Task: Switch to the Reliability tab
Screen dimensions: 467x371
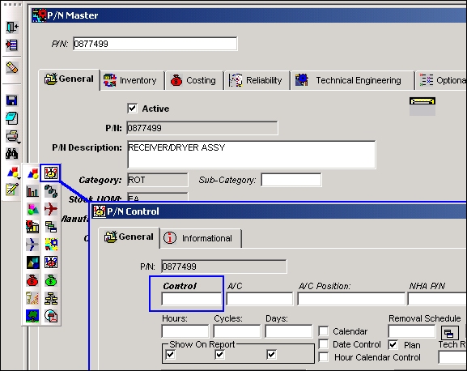Action: tap(257, 80)
